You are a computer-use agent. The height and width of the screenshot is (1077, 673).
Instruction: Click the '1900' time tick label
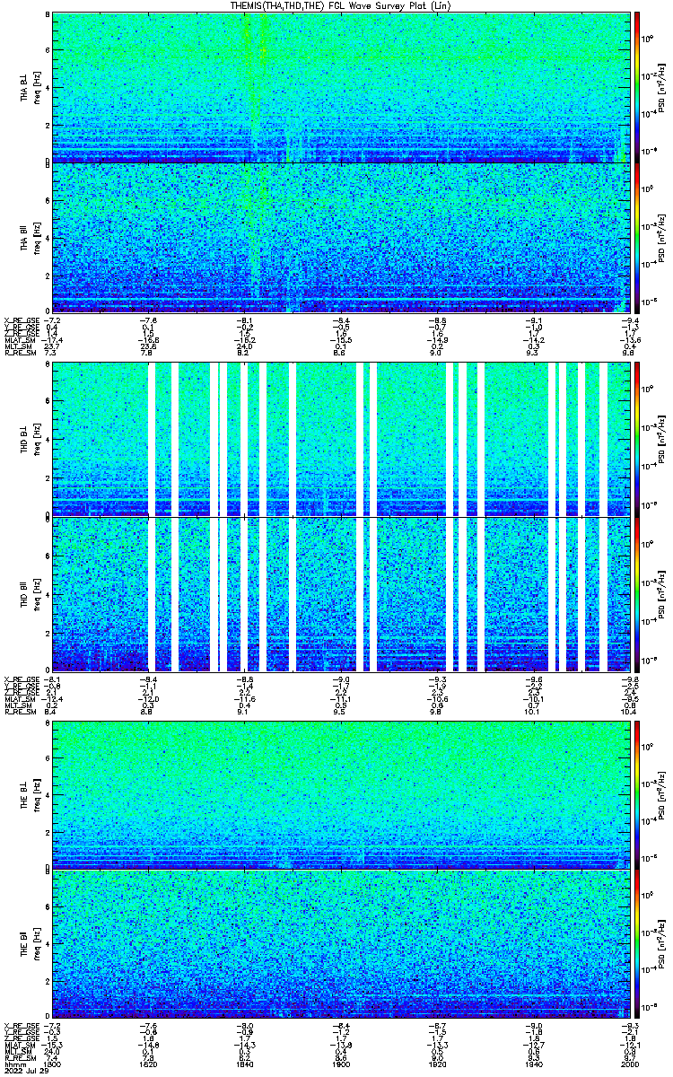click(x=341, y=1063)
